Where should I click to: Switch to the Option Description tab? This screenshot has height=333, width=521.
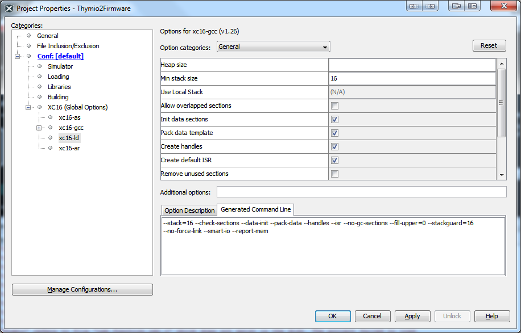(189, 210)
